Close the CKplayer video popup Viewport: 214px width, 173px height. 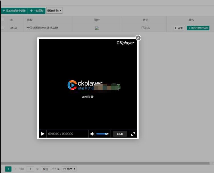point(138,38)
